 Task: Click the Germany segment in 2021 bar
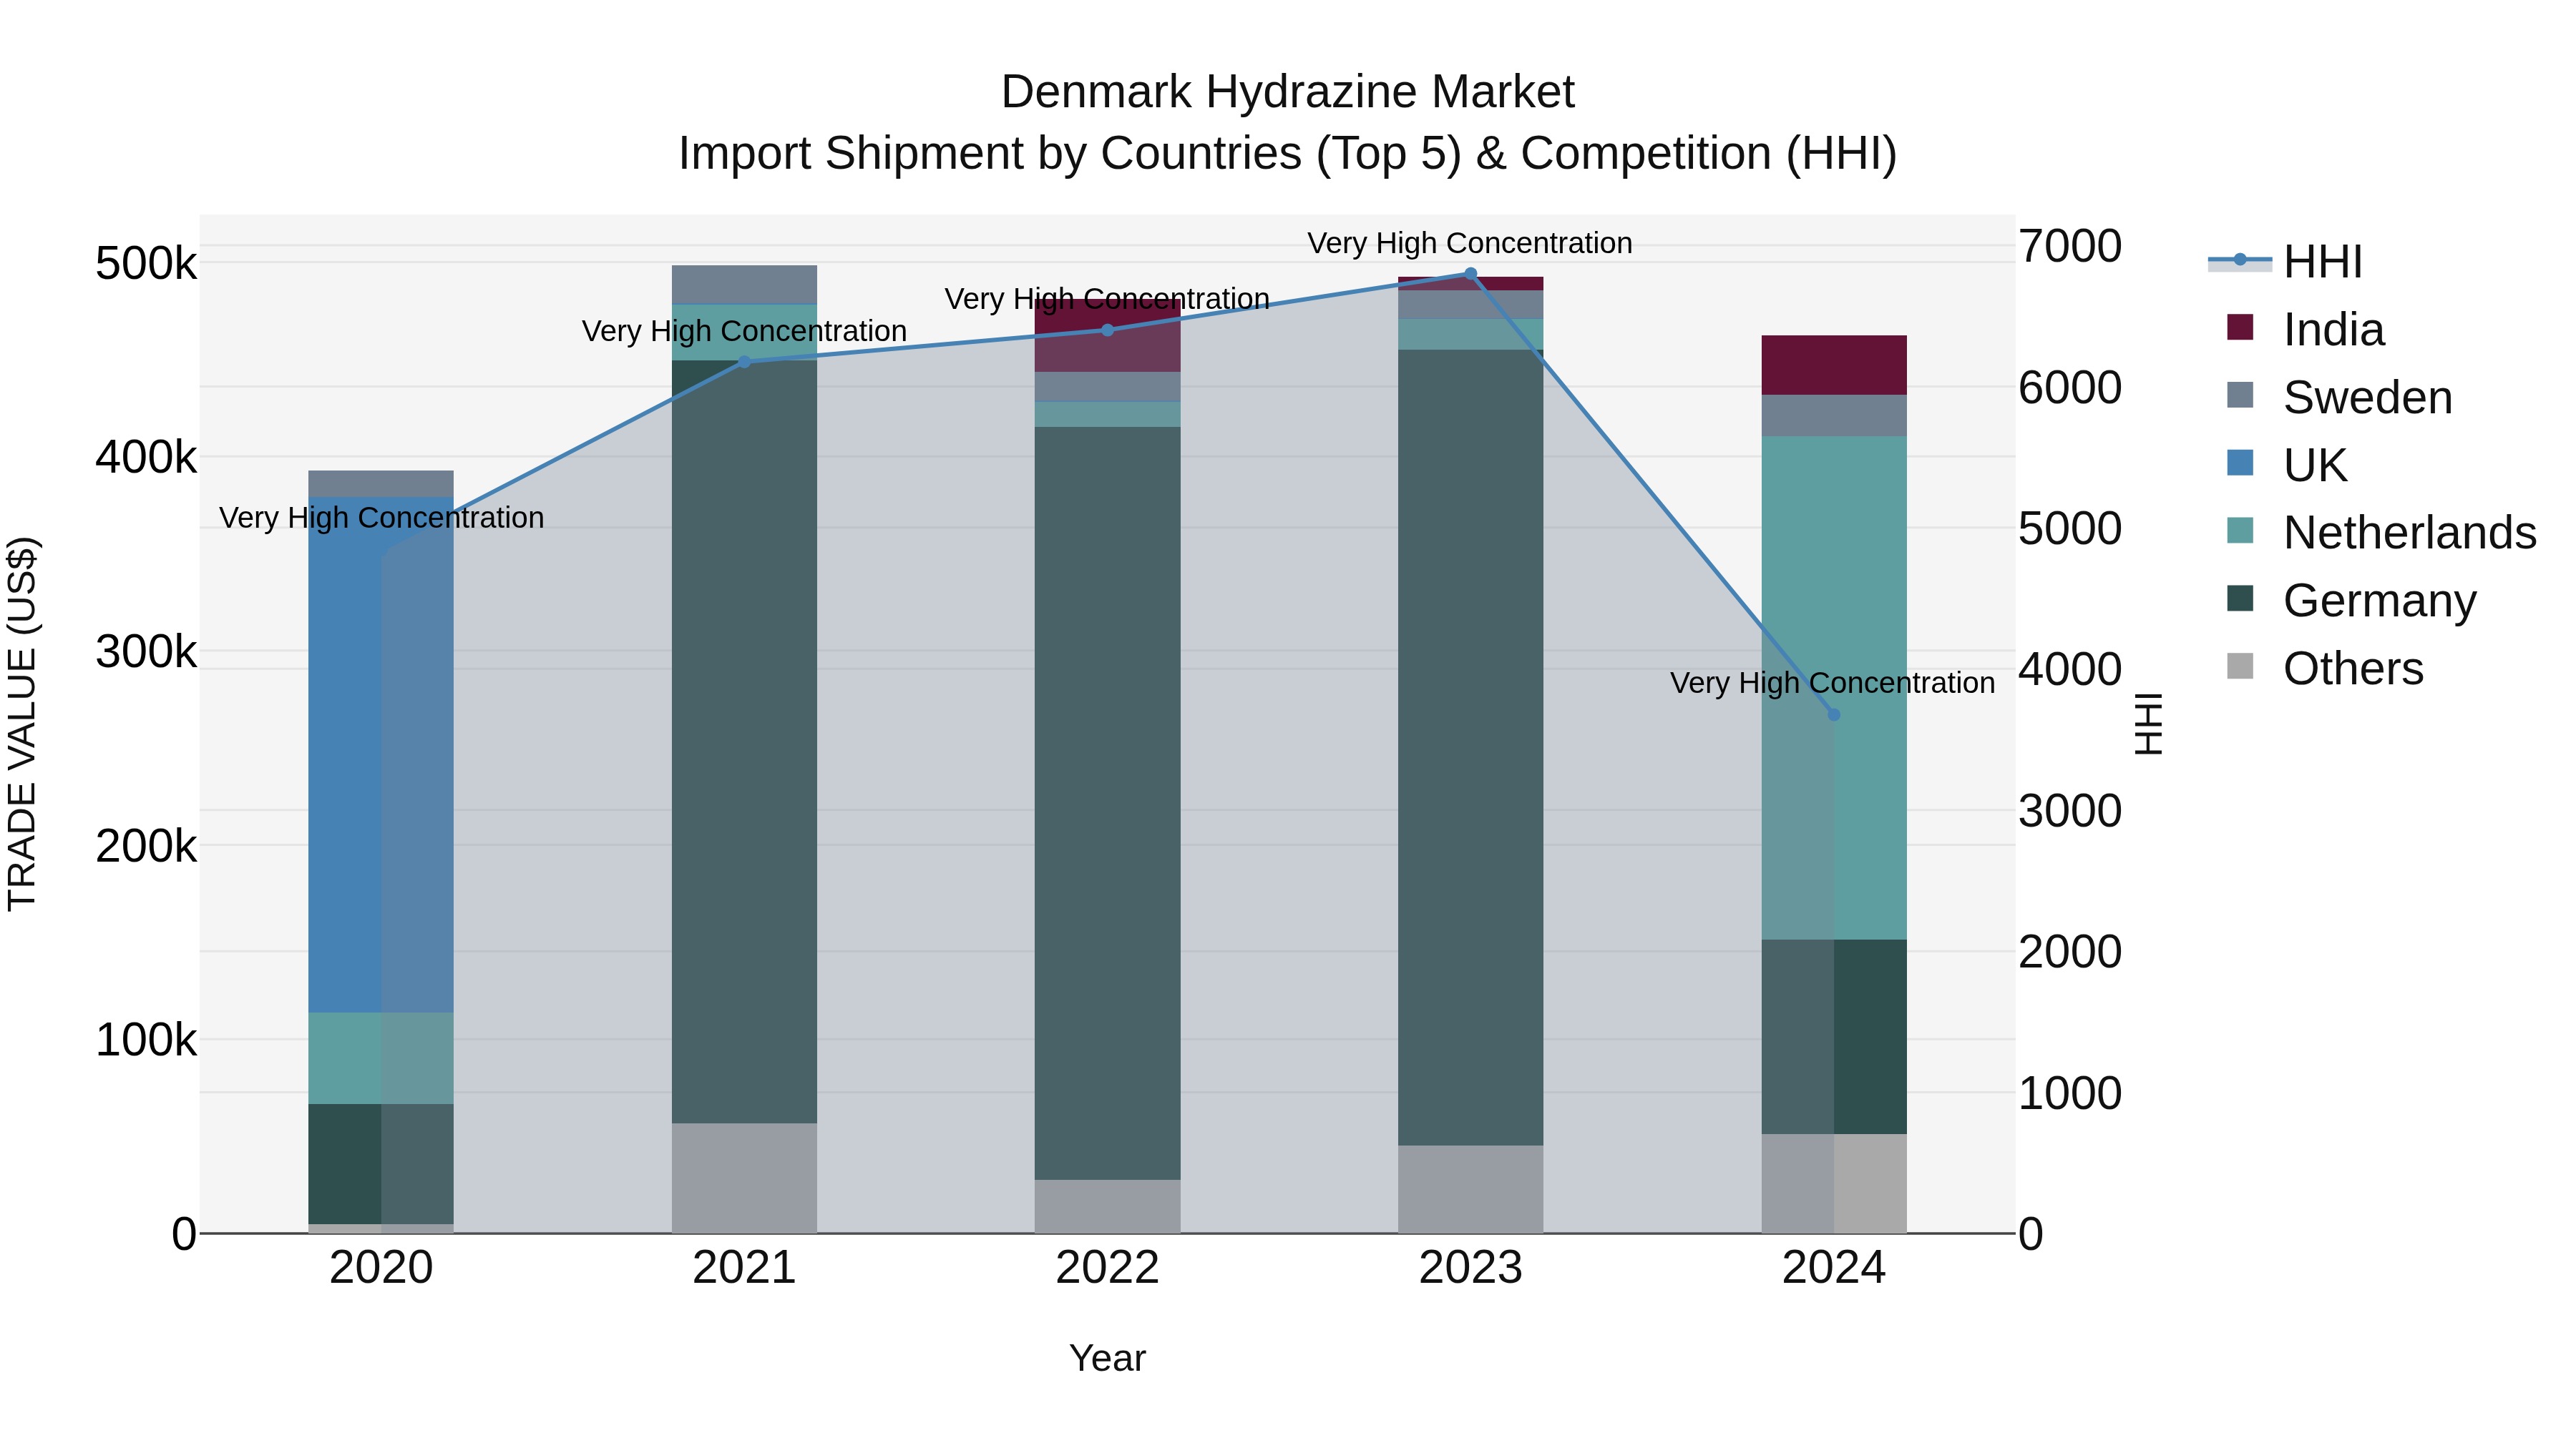[744, 742]
